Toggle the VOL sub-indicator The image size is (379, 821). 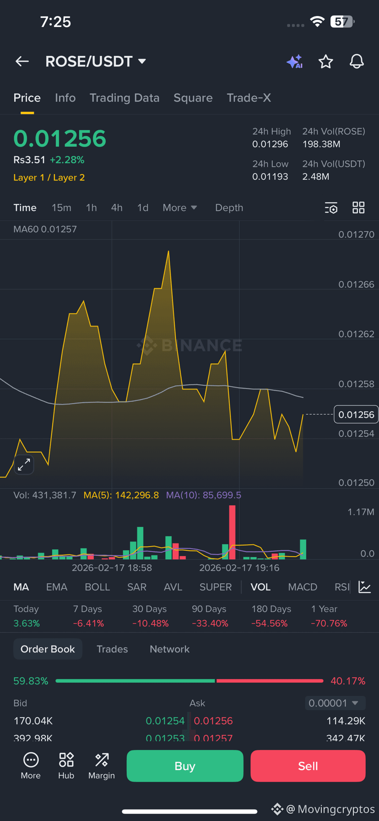coord(260,587)
